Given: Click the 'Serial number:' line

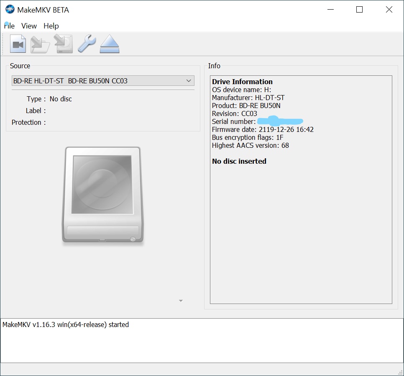Looking at the screenshot, I should 257,121.
